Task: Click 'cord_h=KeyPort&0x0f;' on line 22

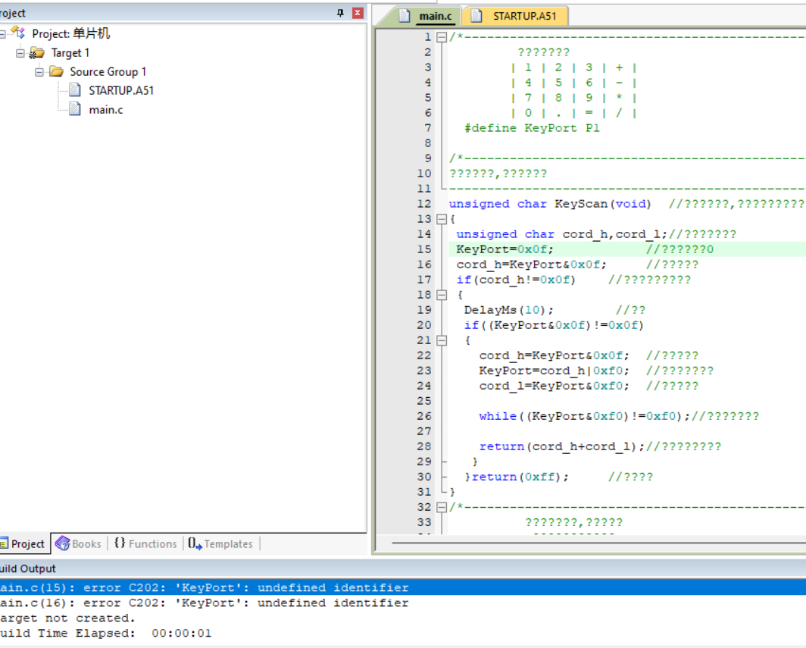Action: (x=555, y=355)
